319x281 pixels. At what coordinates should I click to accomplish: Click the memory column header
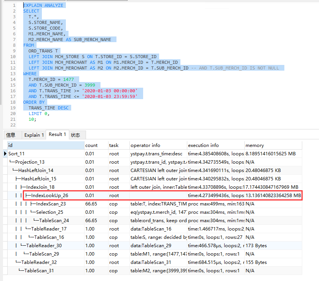[273, 145]
